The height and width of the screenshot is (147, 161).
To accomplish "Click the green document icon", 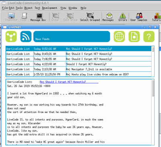I will tap(134, 36).
